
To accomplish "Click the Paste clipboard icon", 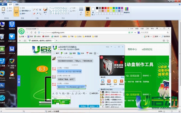I will [x=3, y=9].
